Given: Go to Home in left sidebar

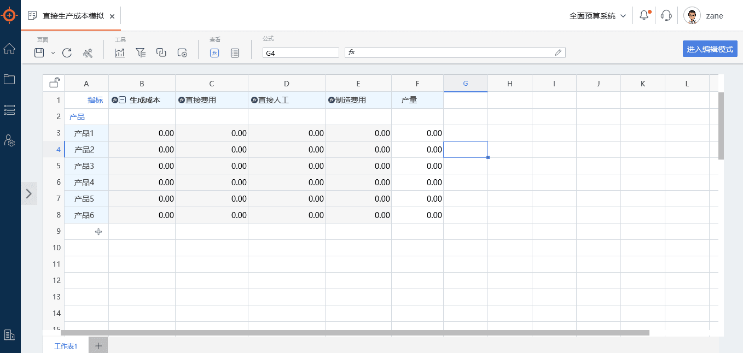Looking at the screenshot, I should click(x=9, y=49).
